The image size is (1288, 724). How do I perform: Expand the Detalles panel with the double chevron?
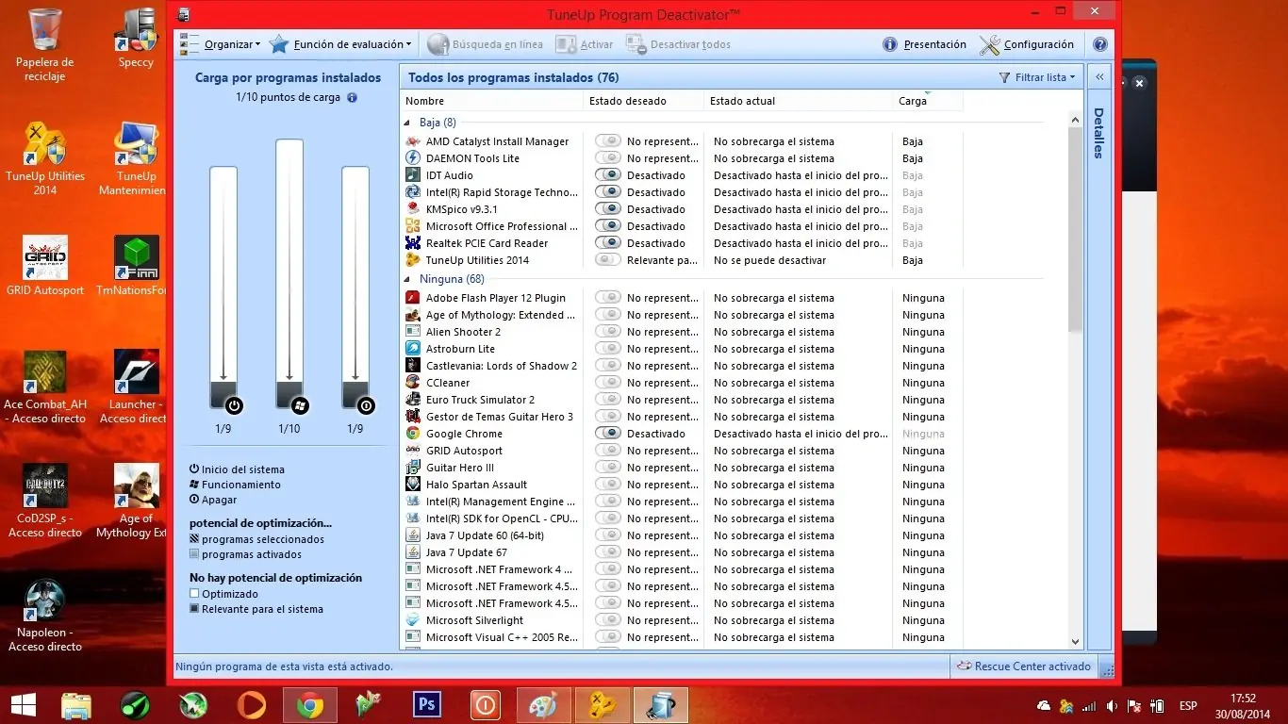pyautogui.click(x=1099, y=77)
